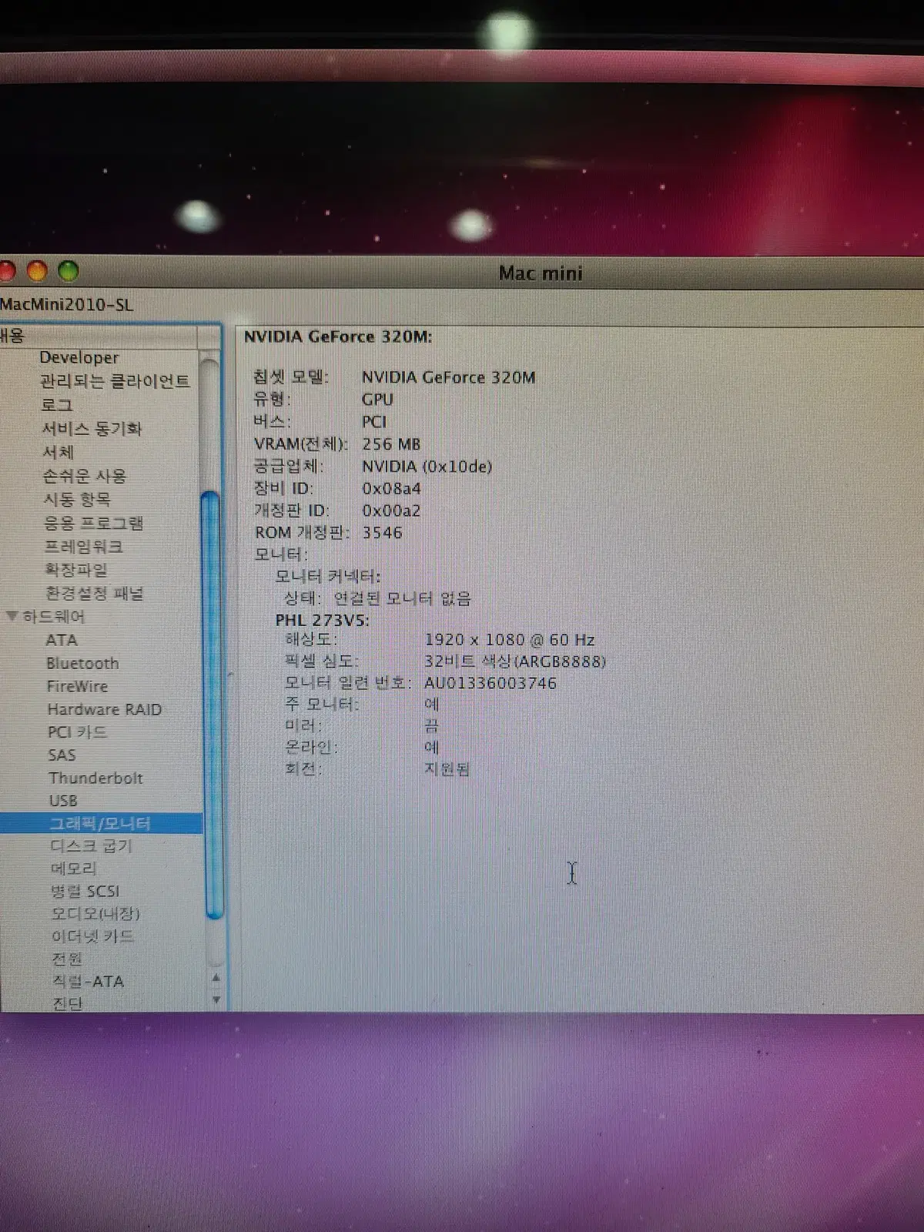Open the Bluetooth hardware entry
Image resolution: width=924 pixels, height=1232 pixels.
coord(83,663)
